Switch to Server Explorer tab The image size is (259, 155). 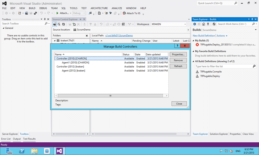pos(10,134)
